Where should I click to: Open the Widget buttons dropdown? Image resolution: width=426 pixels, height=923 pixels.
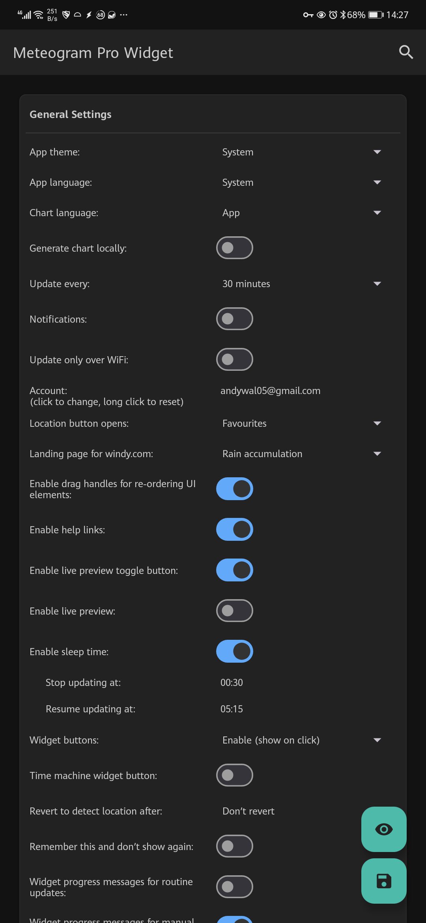click(301, 740)
